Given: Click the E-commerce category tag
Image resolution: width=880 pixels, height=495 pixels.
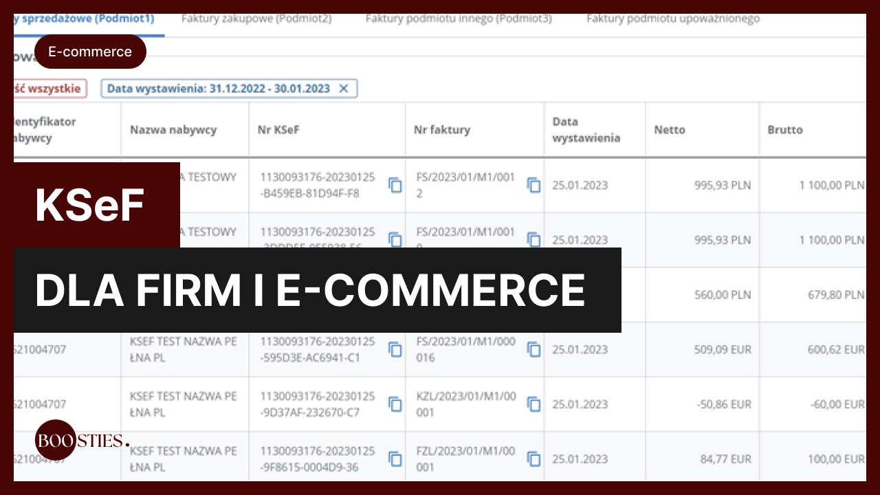Looking at the screenshot, I should [x=90, y=52].
